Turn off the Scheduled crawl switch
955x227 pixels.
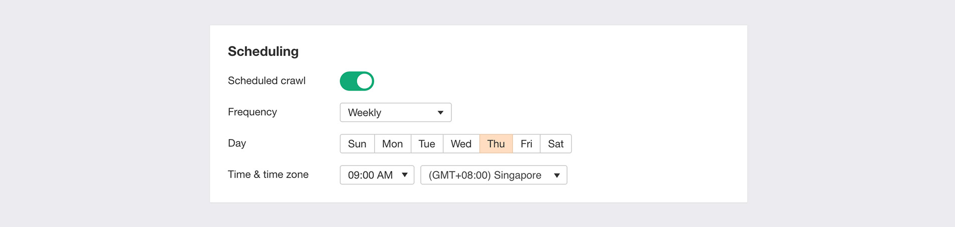pyautogui.click(x=357, y=81)
